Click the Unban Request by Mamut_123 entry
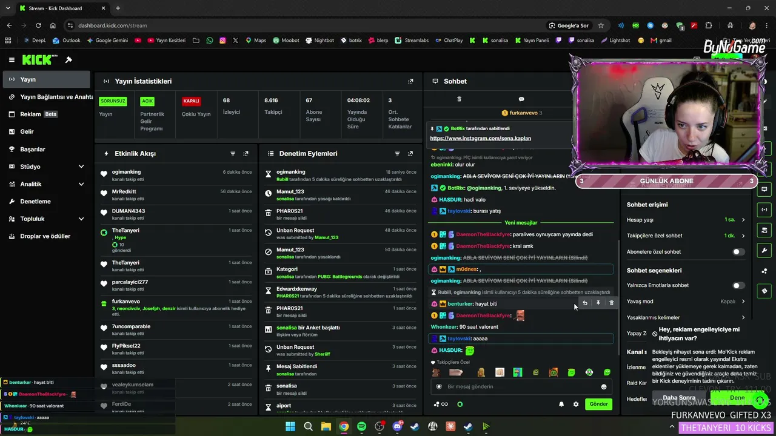Viewport: 776px width, 436px height. 340,234
